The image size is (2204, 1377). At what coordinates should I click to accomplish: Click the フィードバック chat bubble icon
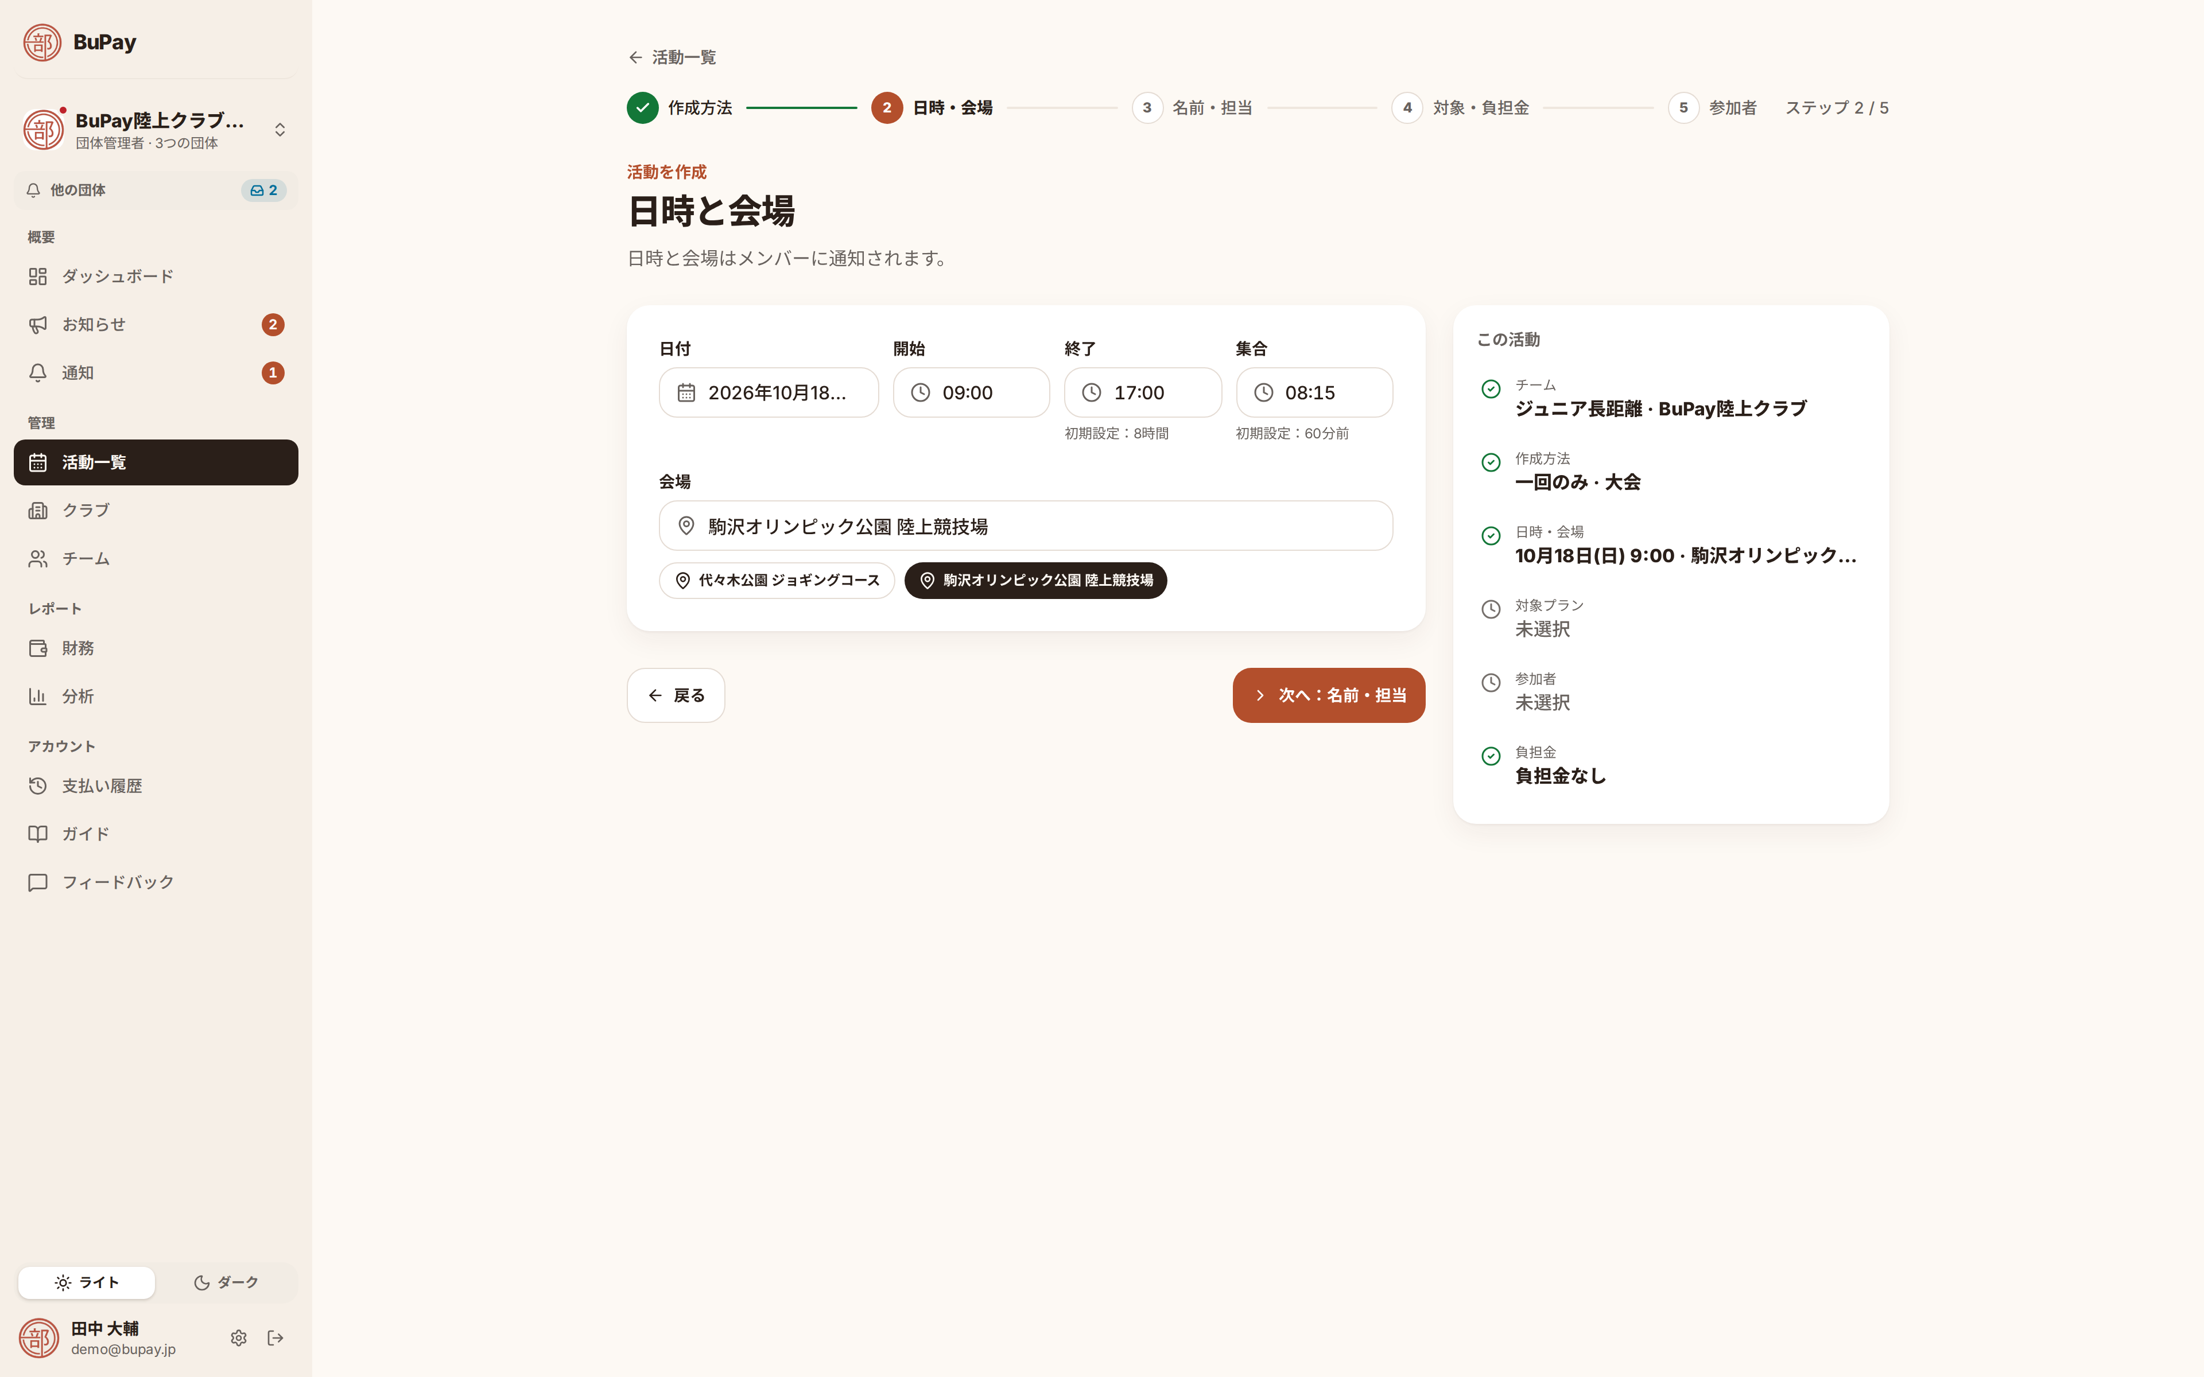pos(37,882)
